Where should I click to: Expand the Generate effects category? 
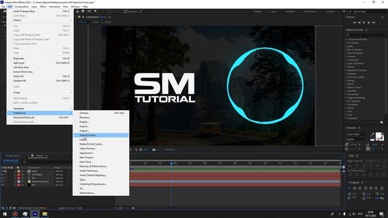tap(346, 74)
